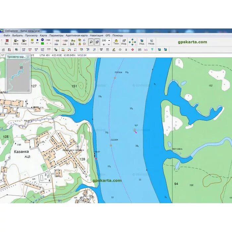232x232 pixels.
Task: Close the Просмотр кар.. map view window
Action: click(28, 57)
